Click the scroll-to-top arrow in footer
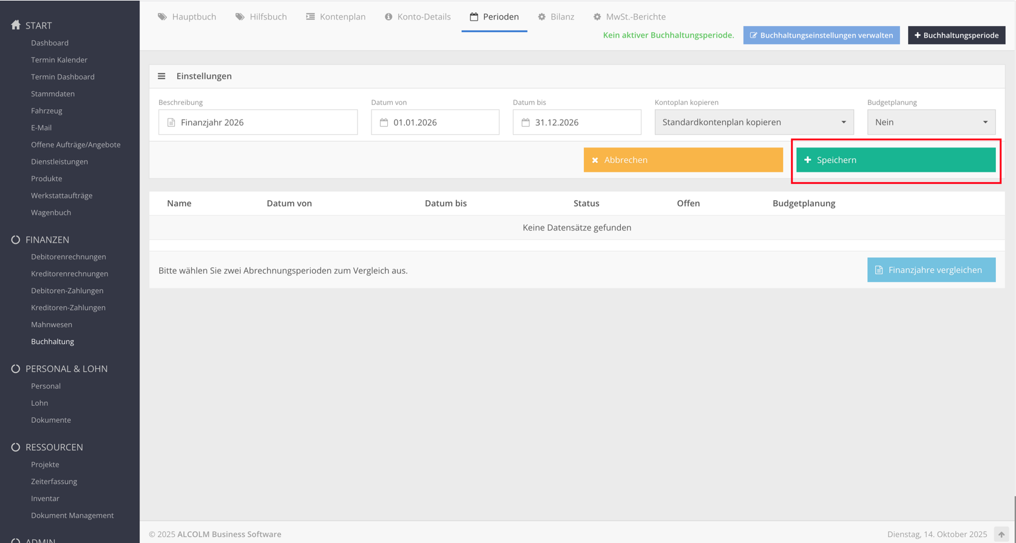 pos(1001,534)
